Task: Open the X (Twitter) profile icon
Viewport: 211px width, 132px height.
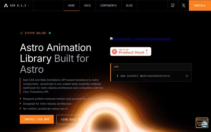Action: coord(184,5)
